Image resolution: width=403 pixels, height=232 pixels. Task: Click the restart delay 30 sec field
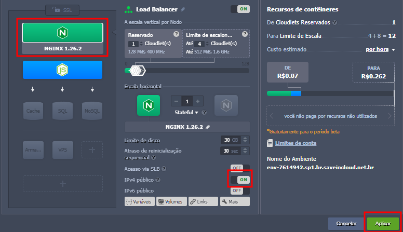(x=231, y=151)
